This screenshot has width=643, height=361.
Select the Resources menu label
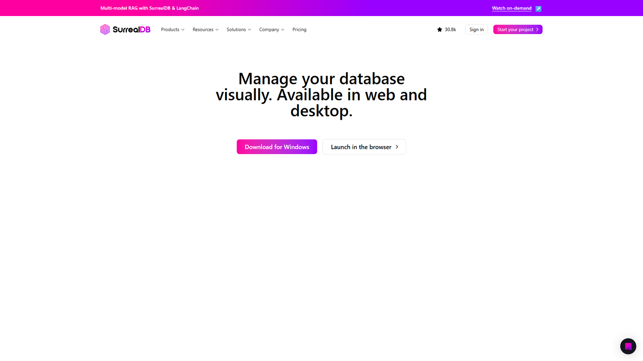point(203,30)
